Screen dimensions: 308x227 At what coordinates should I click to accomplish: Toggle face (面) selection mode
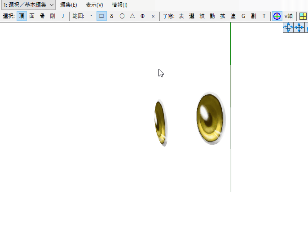[x=32, y=16]
